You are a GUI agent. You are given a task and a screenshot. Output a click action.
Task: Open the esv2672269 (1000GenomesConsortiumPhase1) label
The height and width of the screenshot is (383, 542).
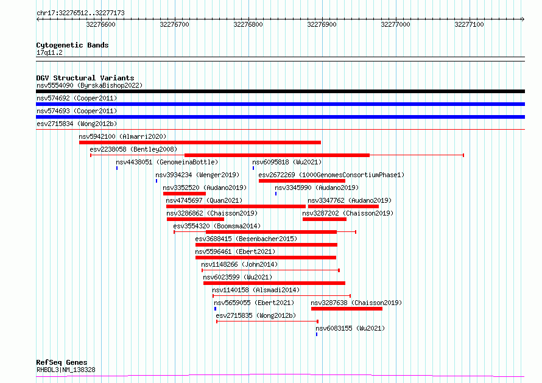point(331,175)
